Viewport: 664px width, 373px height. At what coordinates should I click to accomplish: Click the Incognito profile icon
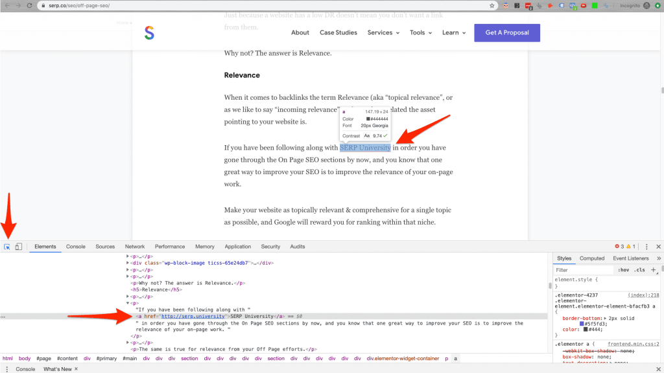646,5
